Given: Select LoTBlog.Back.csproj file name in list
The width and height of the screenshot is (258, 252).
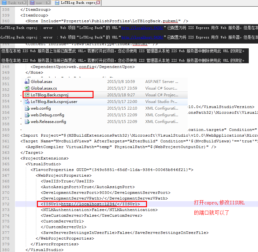Looking at the screenshot, I should [50, 95].
